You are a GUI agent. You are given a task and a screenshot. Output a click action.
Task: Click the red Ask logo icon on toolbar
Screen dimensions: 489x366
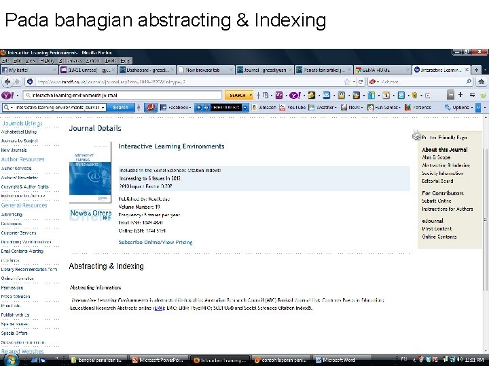(x=150, y=107)
